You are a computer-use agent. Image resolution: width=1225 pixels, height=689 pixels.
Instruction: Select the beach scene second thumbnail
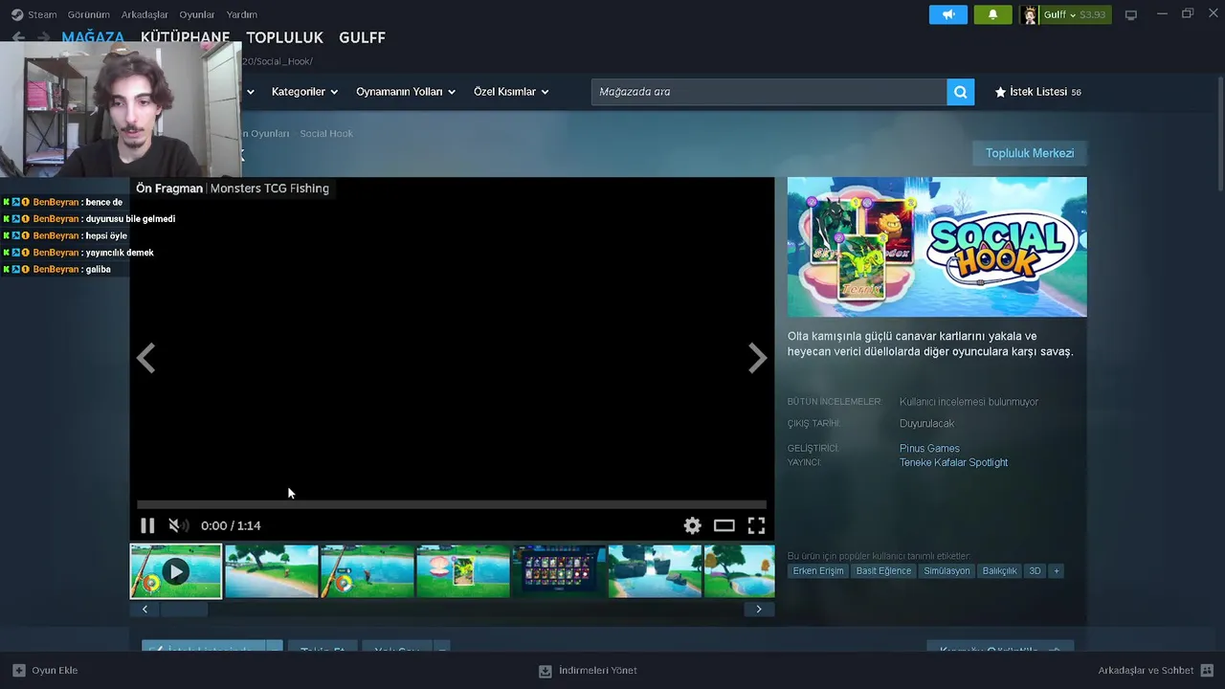click(x=272, y=571)
